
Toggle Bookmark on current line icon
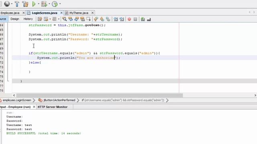point(108,19)
